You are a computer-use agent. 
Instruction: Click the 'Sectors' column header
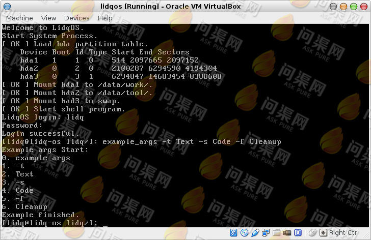click(x=173, y=52)
